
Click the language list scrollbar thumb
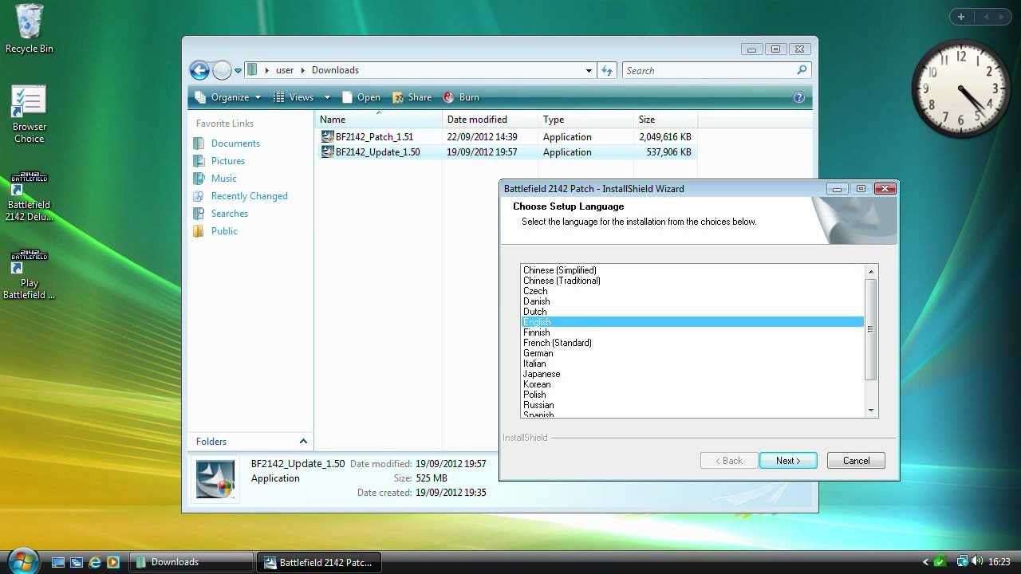click(871, 329)
